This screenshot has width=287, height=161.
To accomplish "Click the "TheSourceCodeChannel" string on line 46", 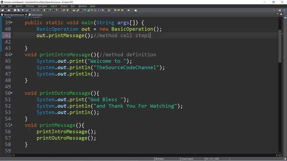I will coord(126,68).
